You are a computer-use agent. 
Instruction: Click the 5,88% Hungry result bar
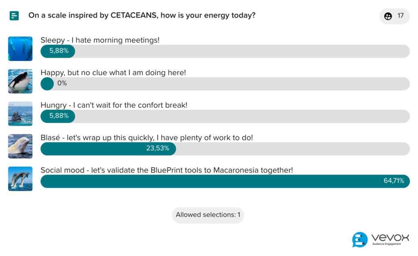(x=58, y=116)
